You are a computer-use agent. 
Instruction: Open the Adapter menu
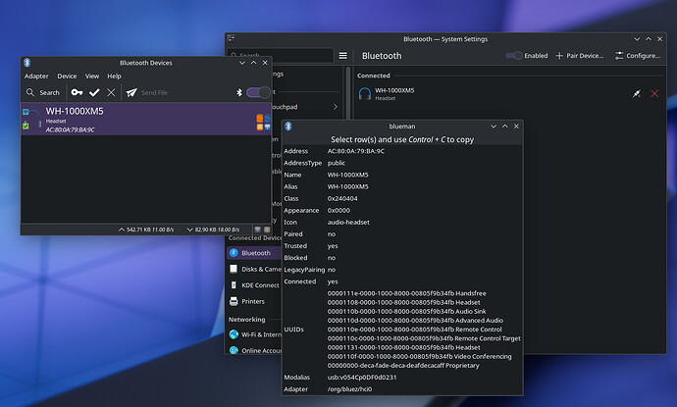coord(36,76)
